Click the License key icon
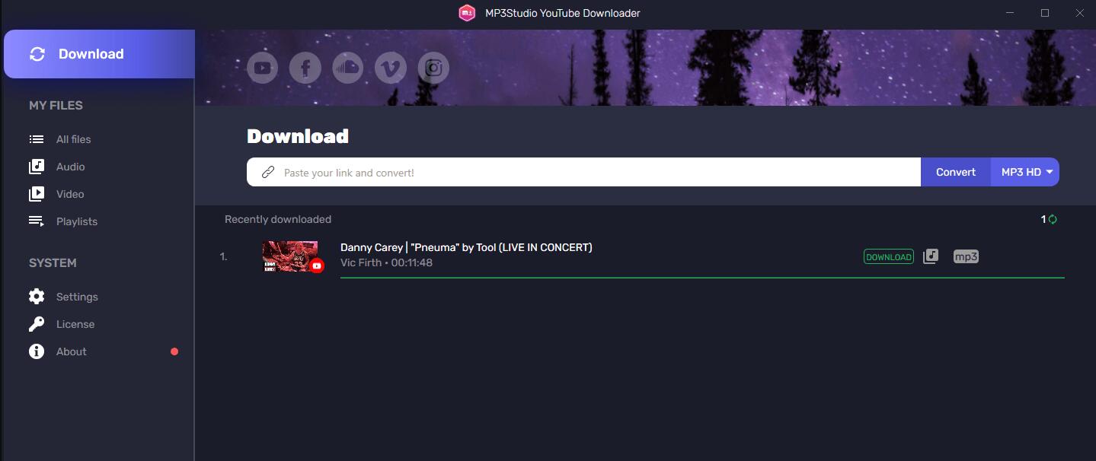 (x=37, y=324)
